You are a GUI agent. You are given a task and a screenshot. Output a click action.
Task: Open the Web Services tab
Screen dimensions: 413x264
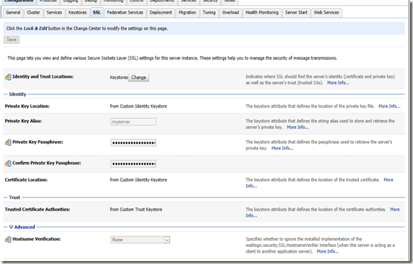click(326, 13)
